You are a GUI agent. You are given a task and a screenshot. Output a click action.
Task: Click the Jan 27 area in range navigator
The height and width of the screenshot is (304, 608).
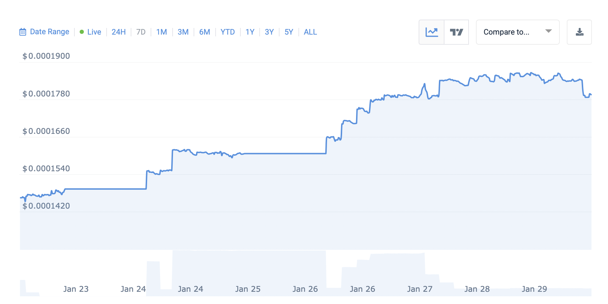420,289
